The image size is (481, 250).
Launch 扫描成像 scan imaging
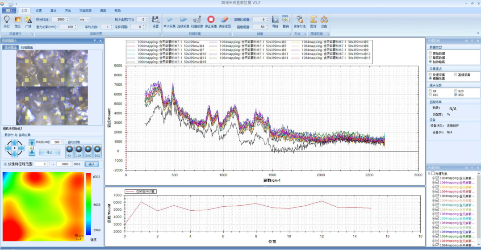click(197, 20)
